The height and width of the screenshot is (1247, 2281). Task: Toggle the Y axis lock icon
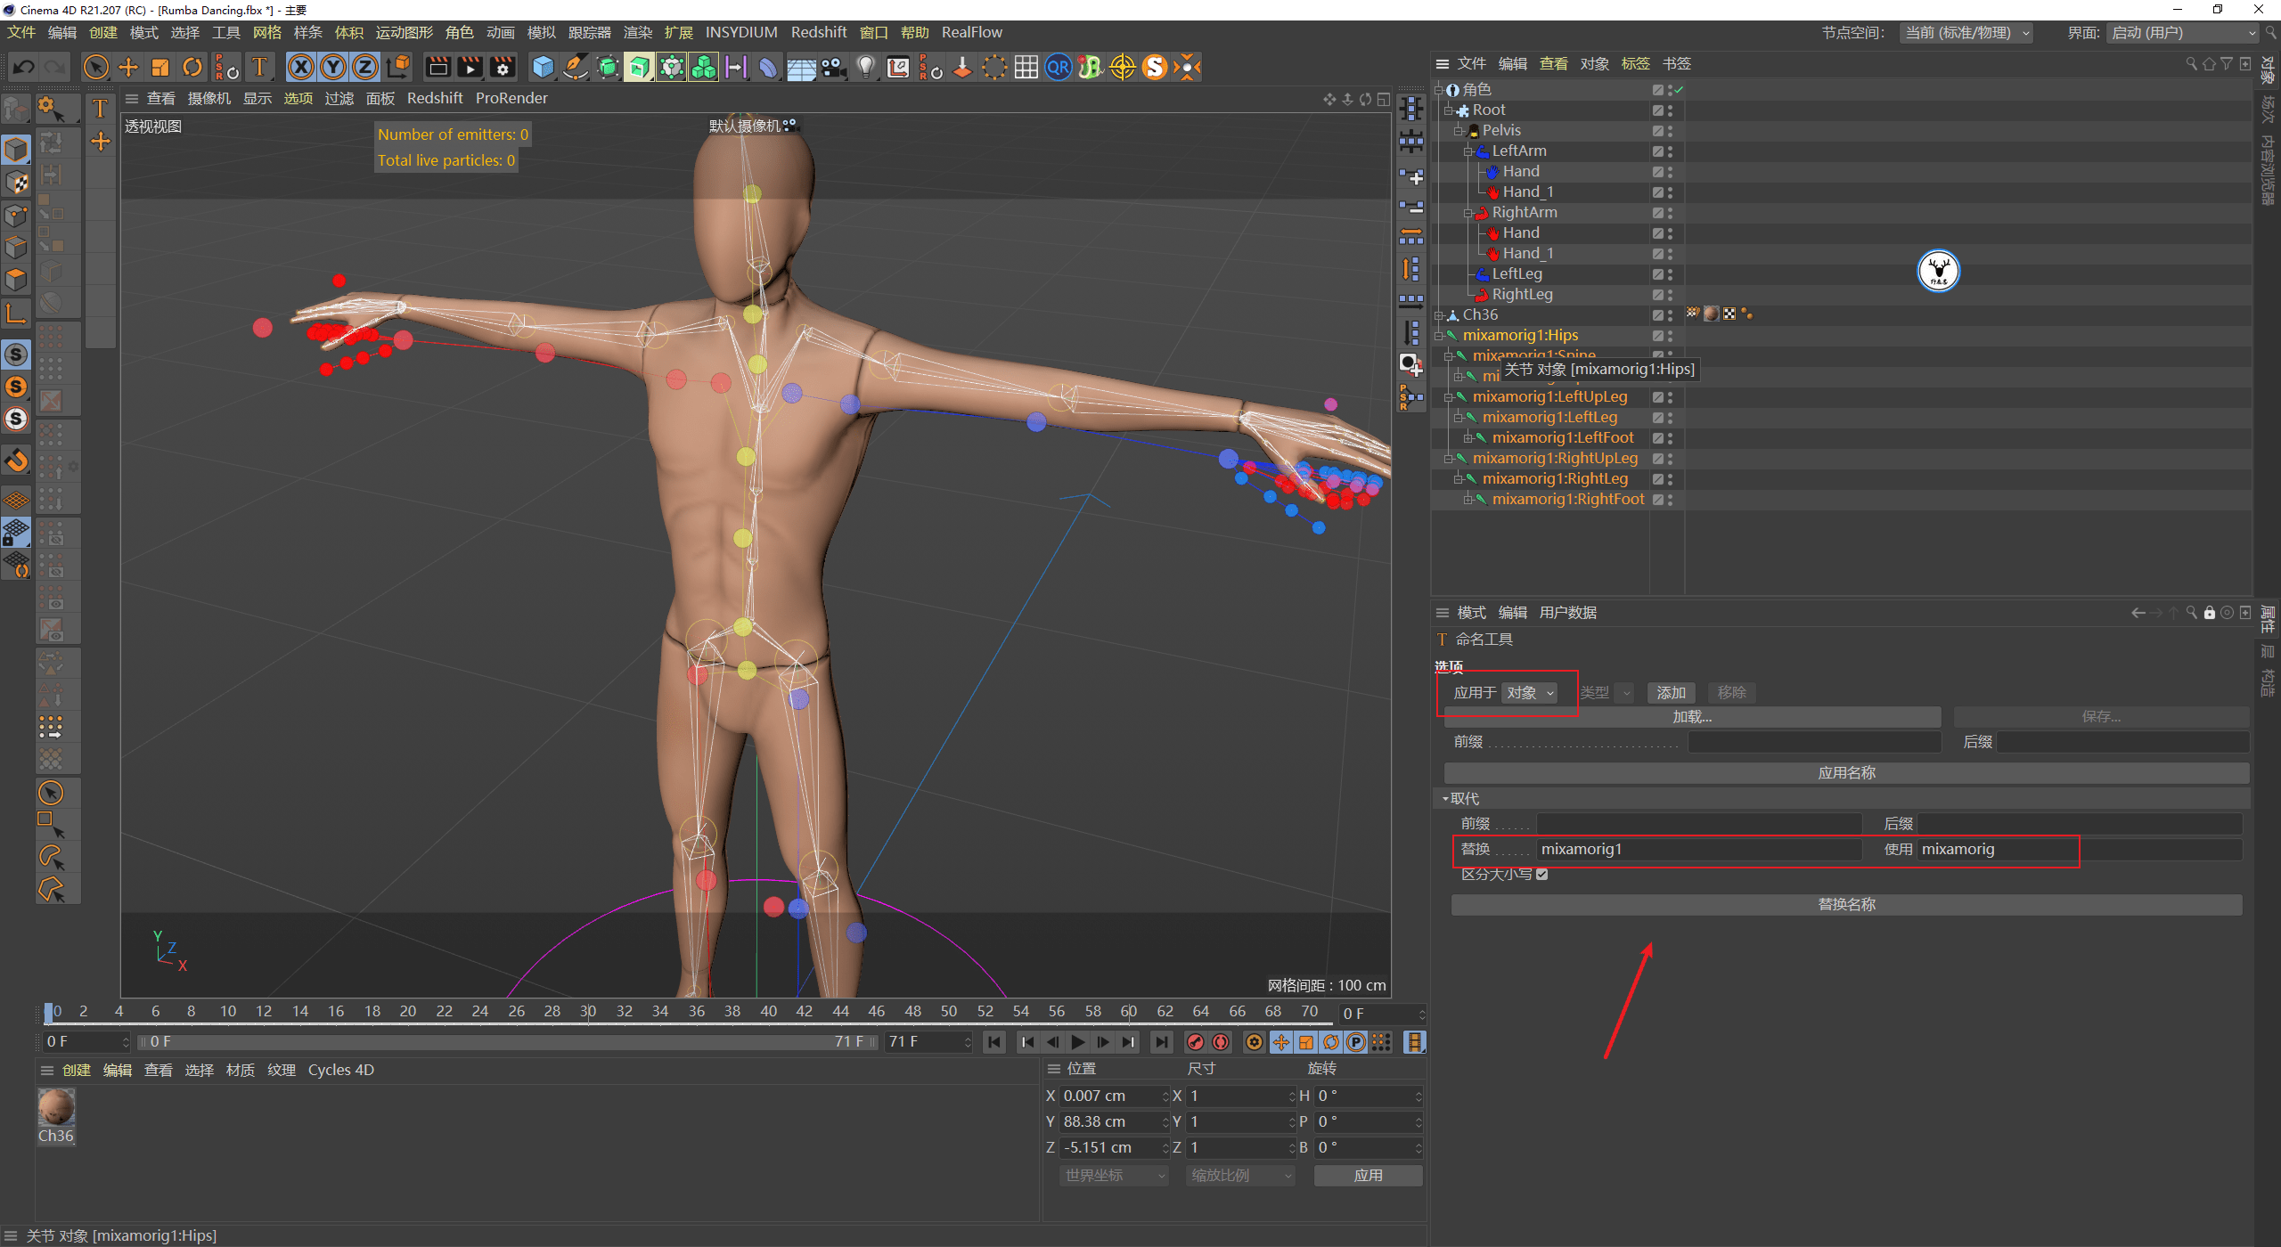pyautogui.click(x=332, y=67)
